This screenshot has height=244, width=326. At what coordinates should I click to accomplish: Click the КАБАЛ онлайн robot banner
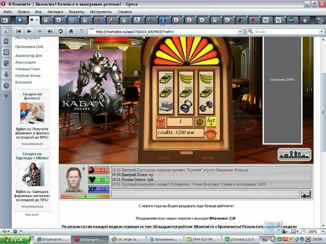pyautogui.click(x=91, y=81)
